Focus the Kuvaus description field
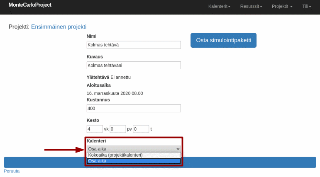320x177 pixels. point(134,65)
